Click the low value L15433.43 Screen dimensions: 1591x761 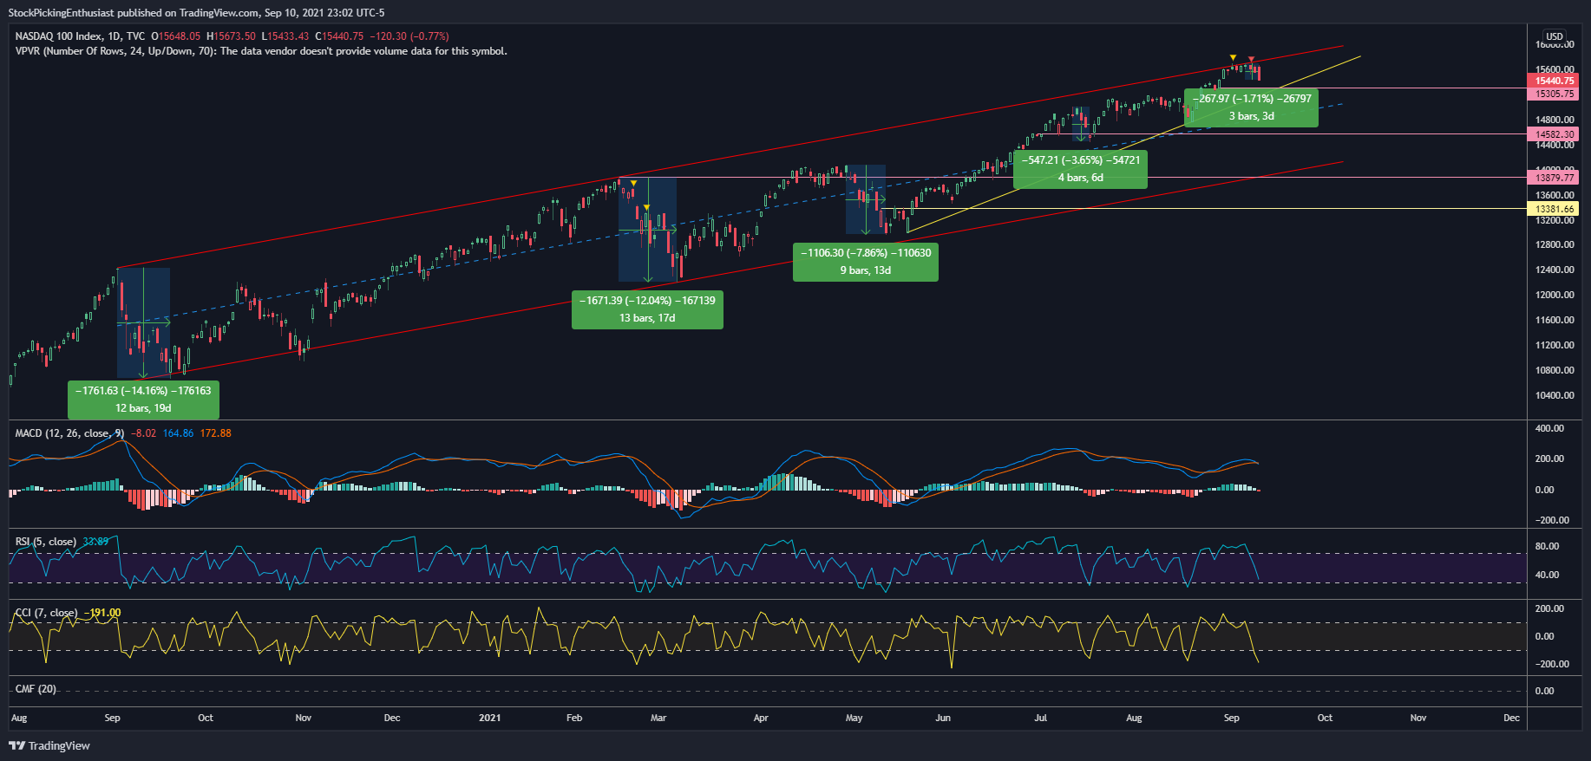tap(286, 36)
